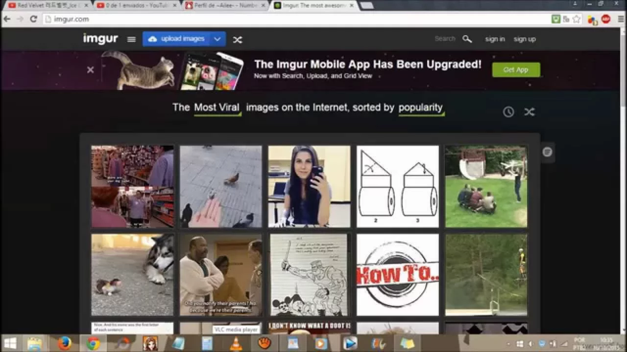This screenshot has width=627, height=352.
Task: Click the random mode icon above the gallery
Action: [x=530, y=112]
